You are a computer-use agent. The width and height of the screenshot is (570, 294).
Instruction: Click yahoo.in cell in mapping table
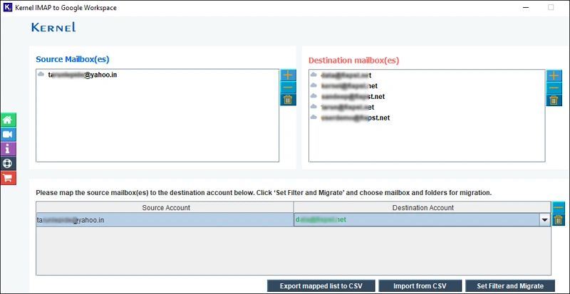coord(165,220)
